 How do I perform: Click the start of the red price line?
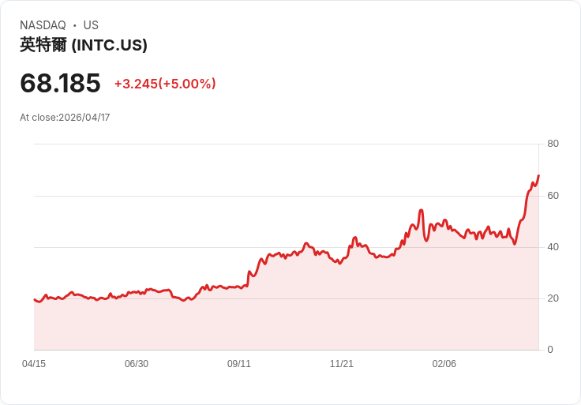(x=35, y=300)
